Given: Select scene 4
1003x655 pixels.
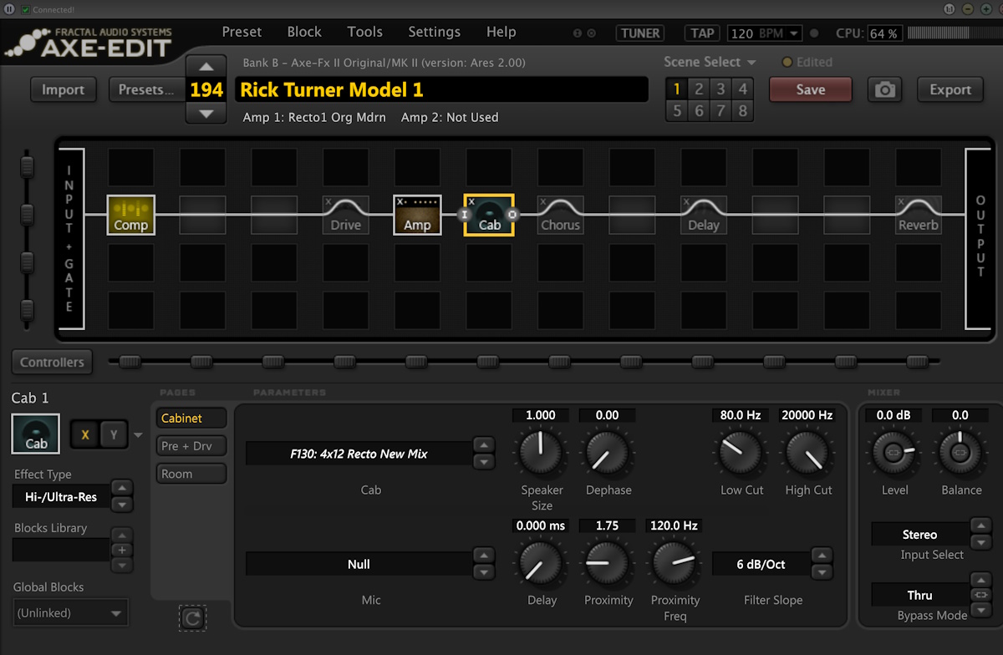Looking at the screenshot, I should coord(742,89).
